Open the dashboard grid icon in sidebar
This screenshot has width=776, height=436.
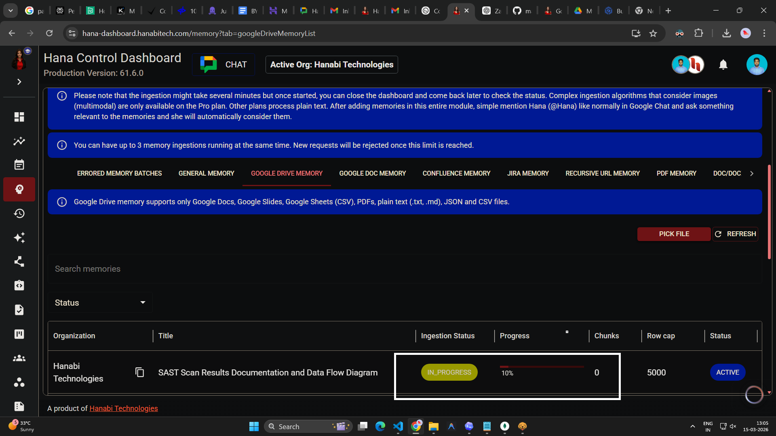pyautogui.click(x=19, y=117)
